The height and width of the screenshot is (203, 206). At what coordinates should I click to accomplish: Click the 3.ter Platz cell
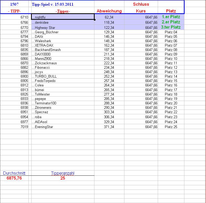pos(171,27)
